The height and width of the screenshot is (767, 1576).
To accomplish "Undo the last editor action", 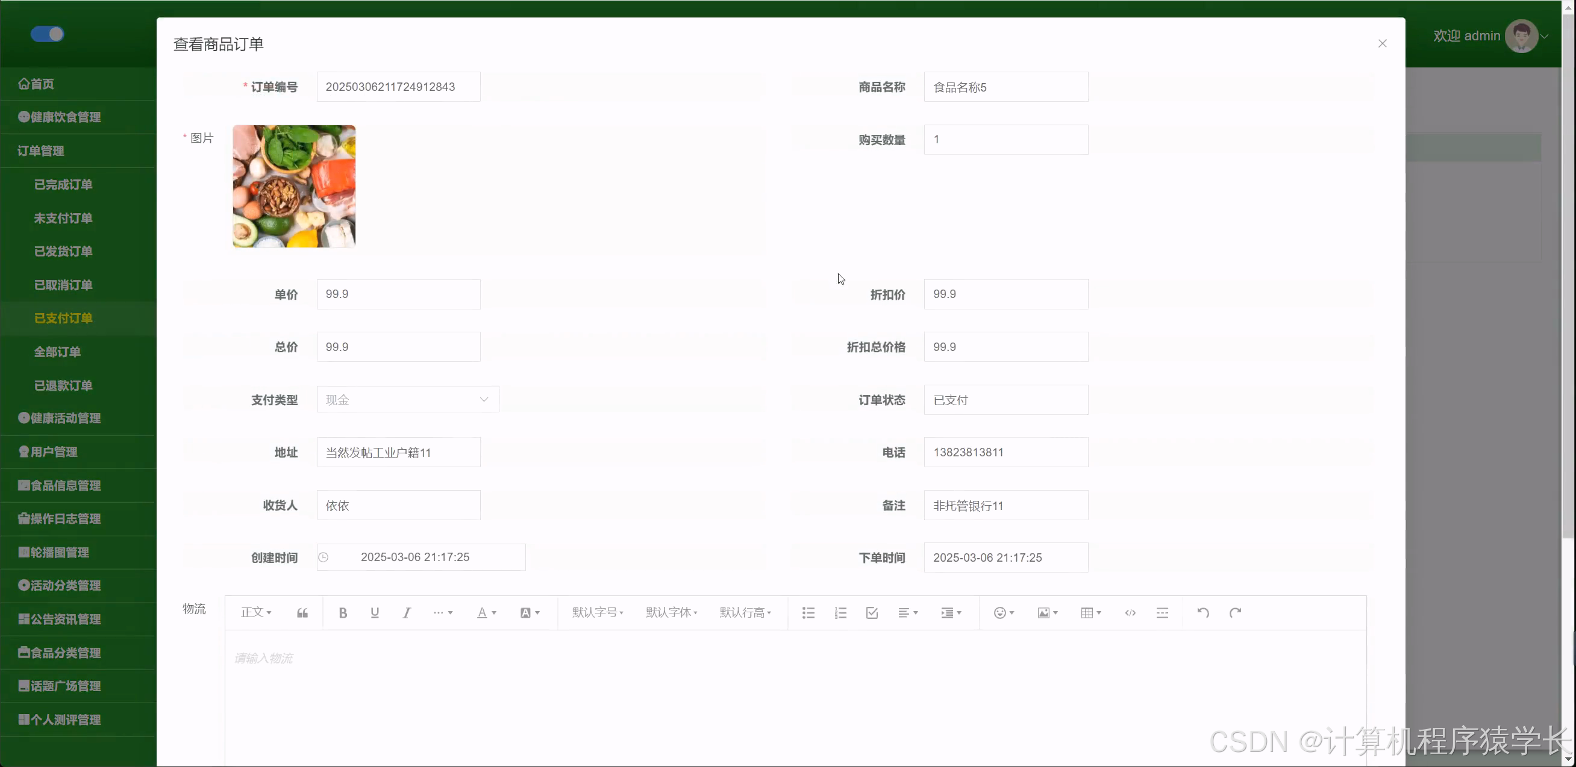I will pos(1202,612).
